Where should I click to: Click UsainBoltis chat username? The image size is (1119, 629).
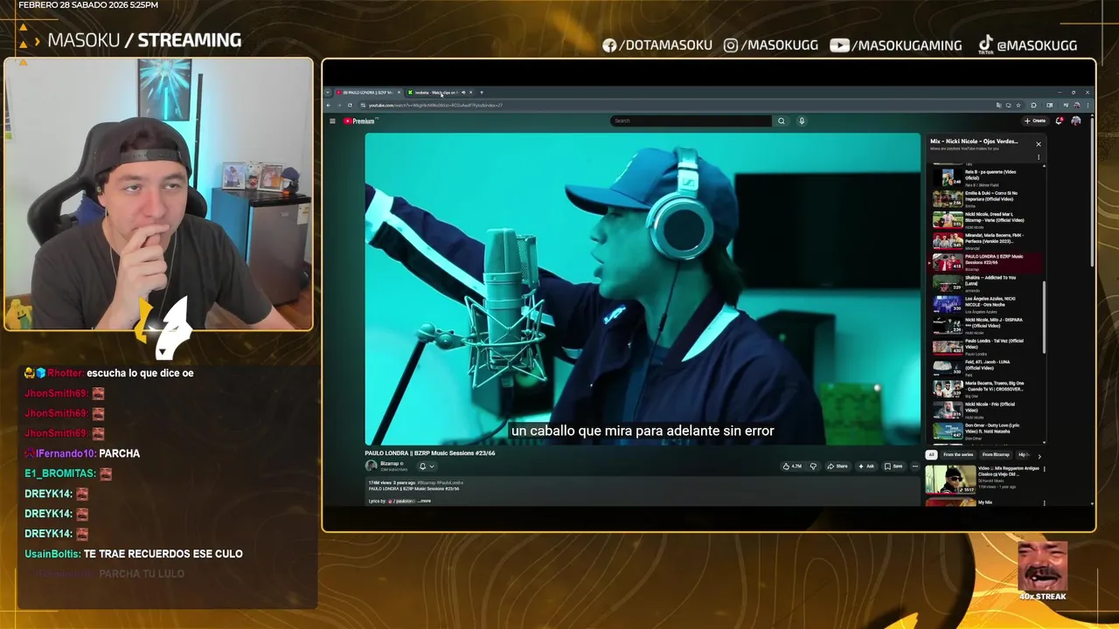pyautogui.click(x=52, y=554)
